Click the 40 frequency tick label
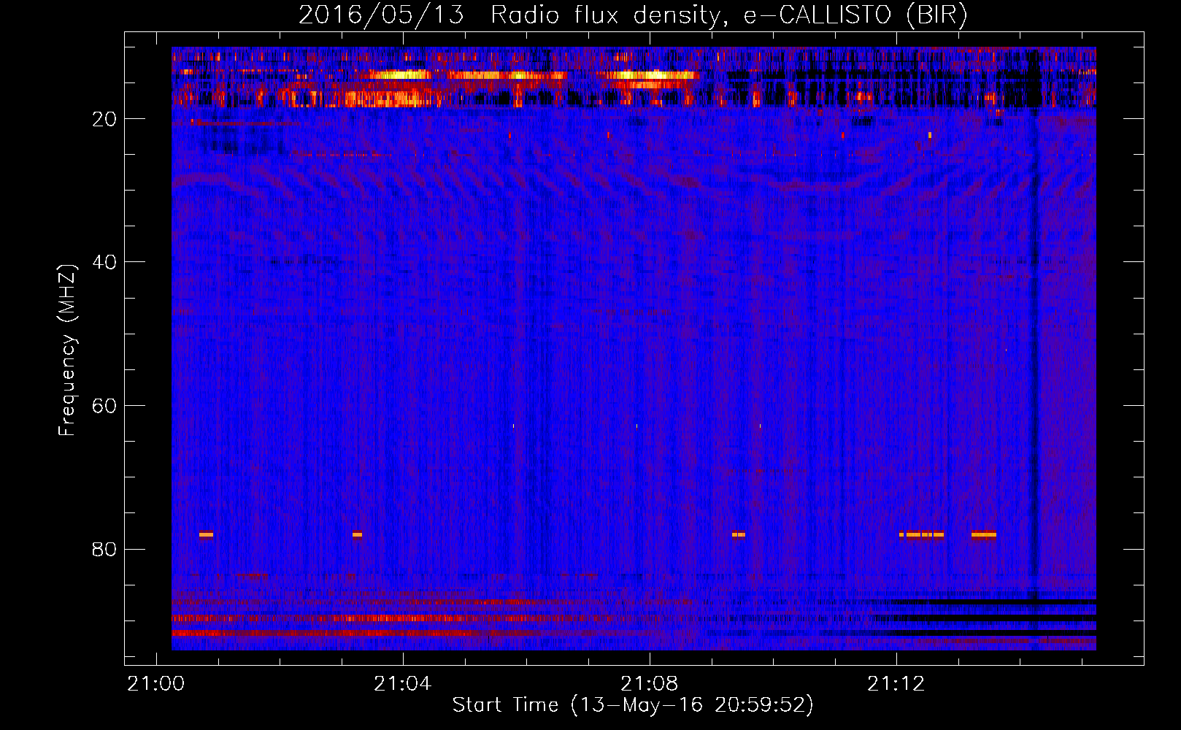Viewport: 1181px width, 730px height. click(104, 262)
